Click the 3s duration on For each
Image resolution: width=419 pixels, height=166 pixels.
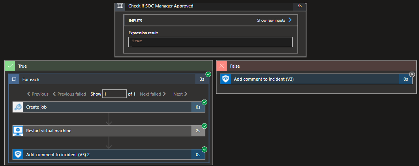coord(202,79)
